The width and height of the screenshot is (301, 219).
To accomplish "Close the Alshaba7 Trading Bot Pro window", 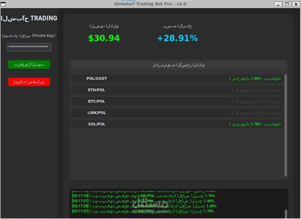I will pyautogui.click(x=296, y=4).
